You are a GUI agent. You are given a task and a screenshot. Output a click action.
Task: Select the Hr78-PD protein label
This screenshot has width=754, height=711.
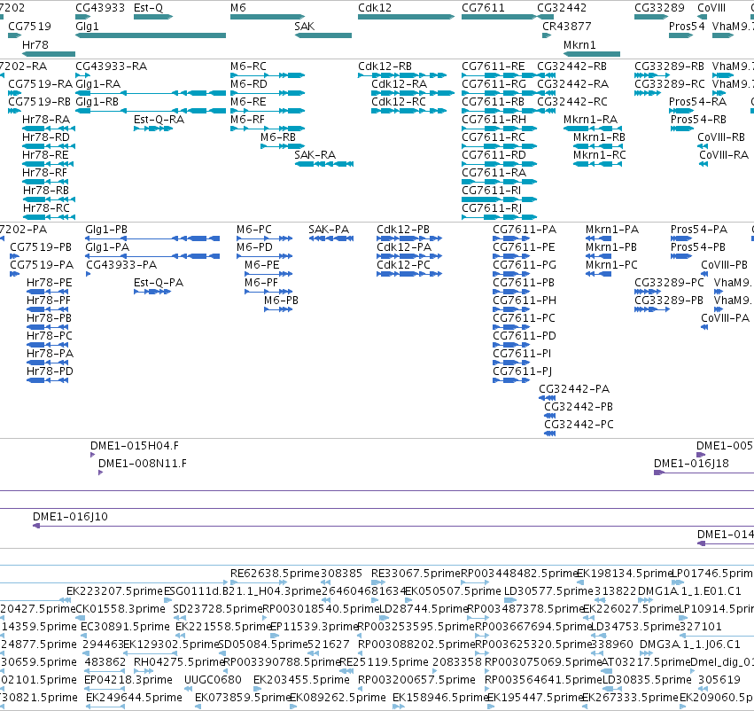50,371
